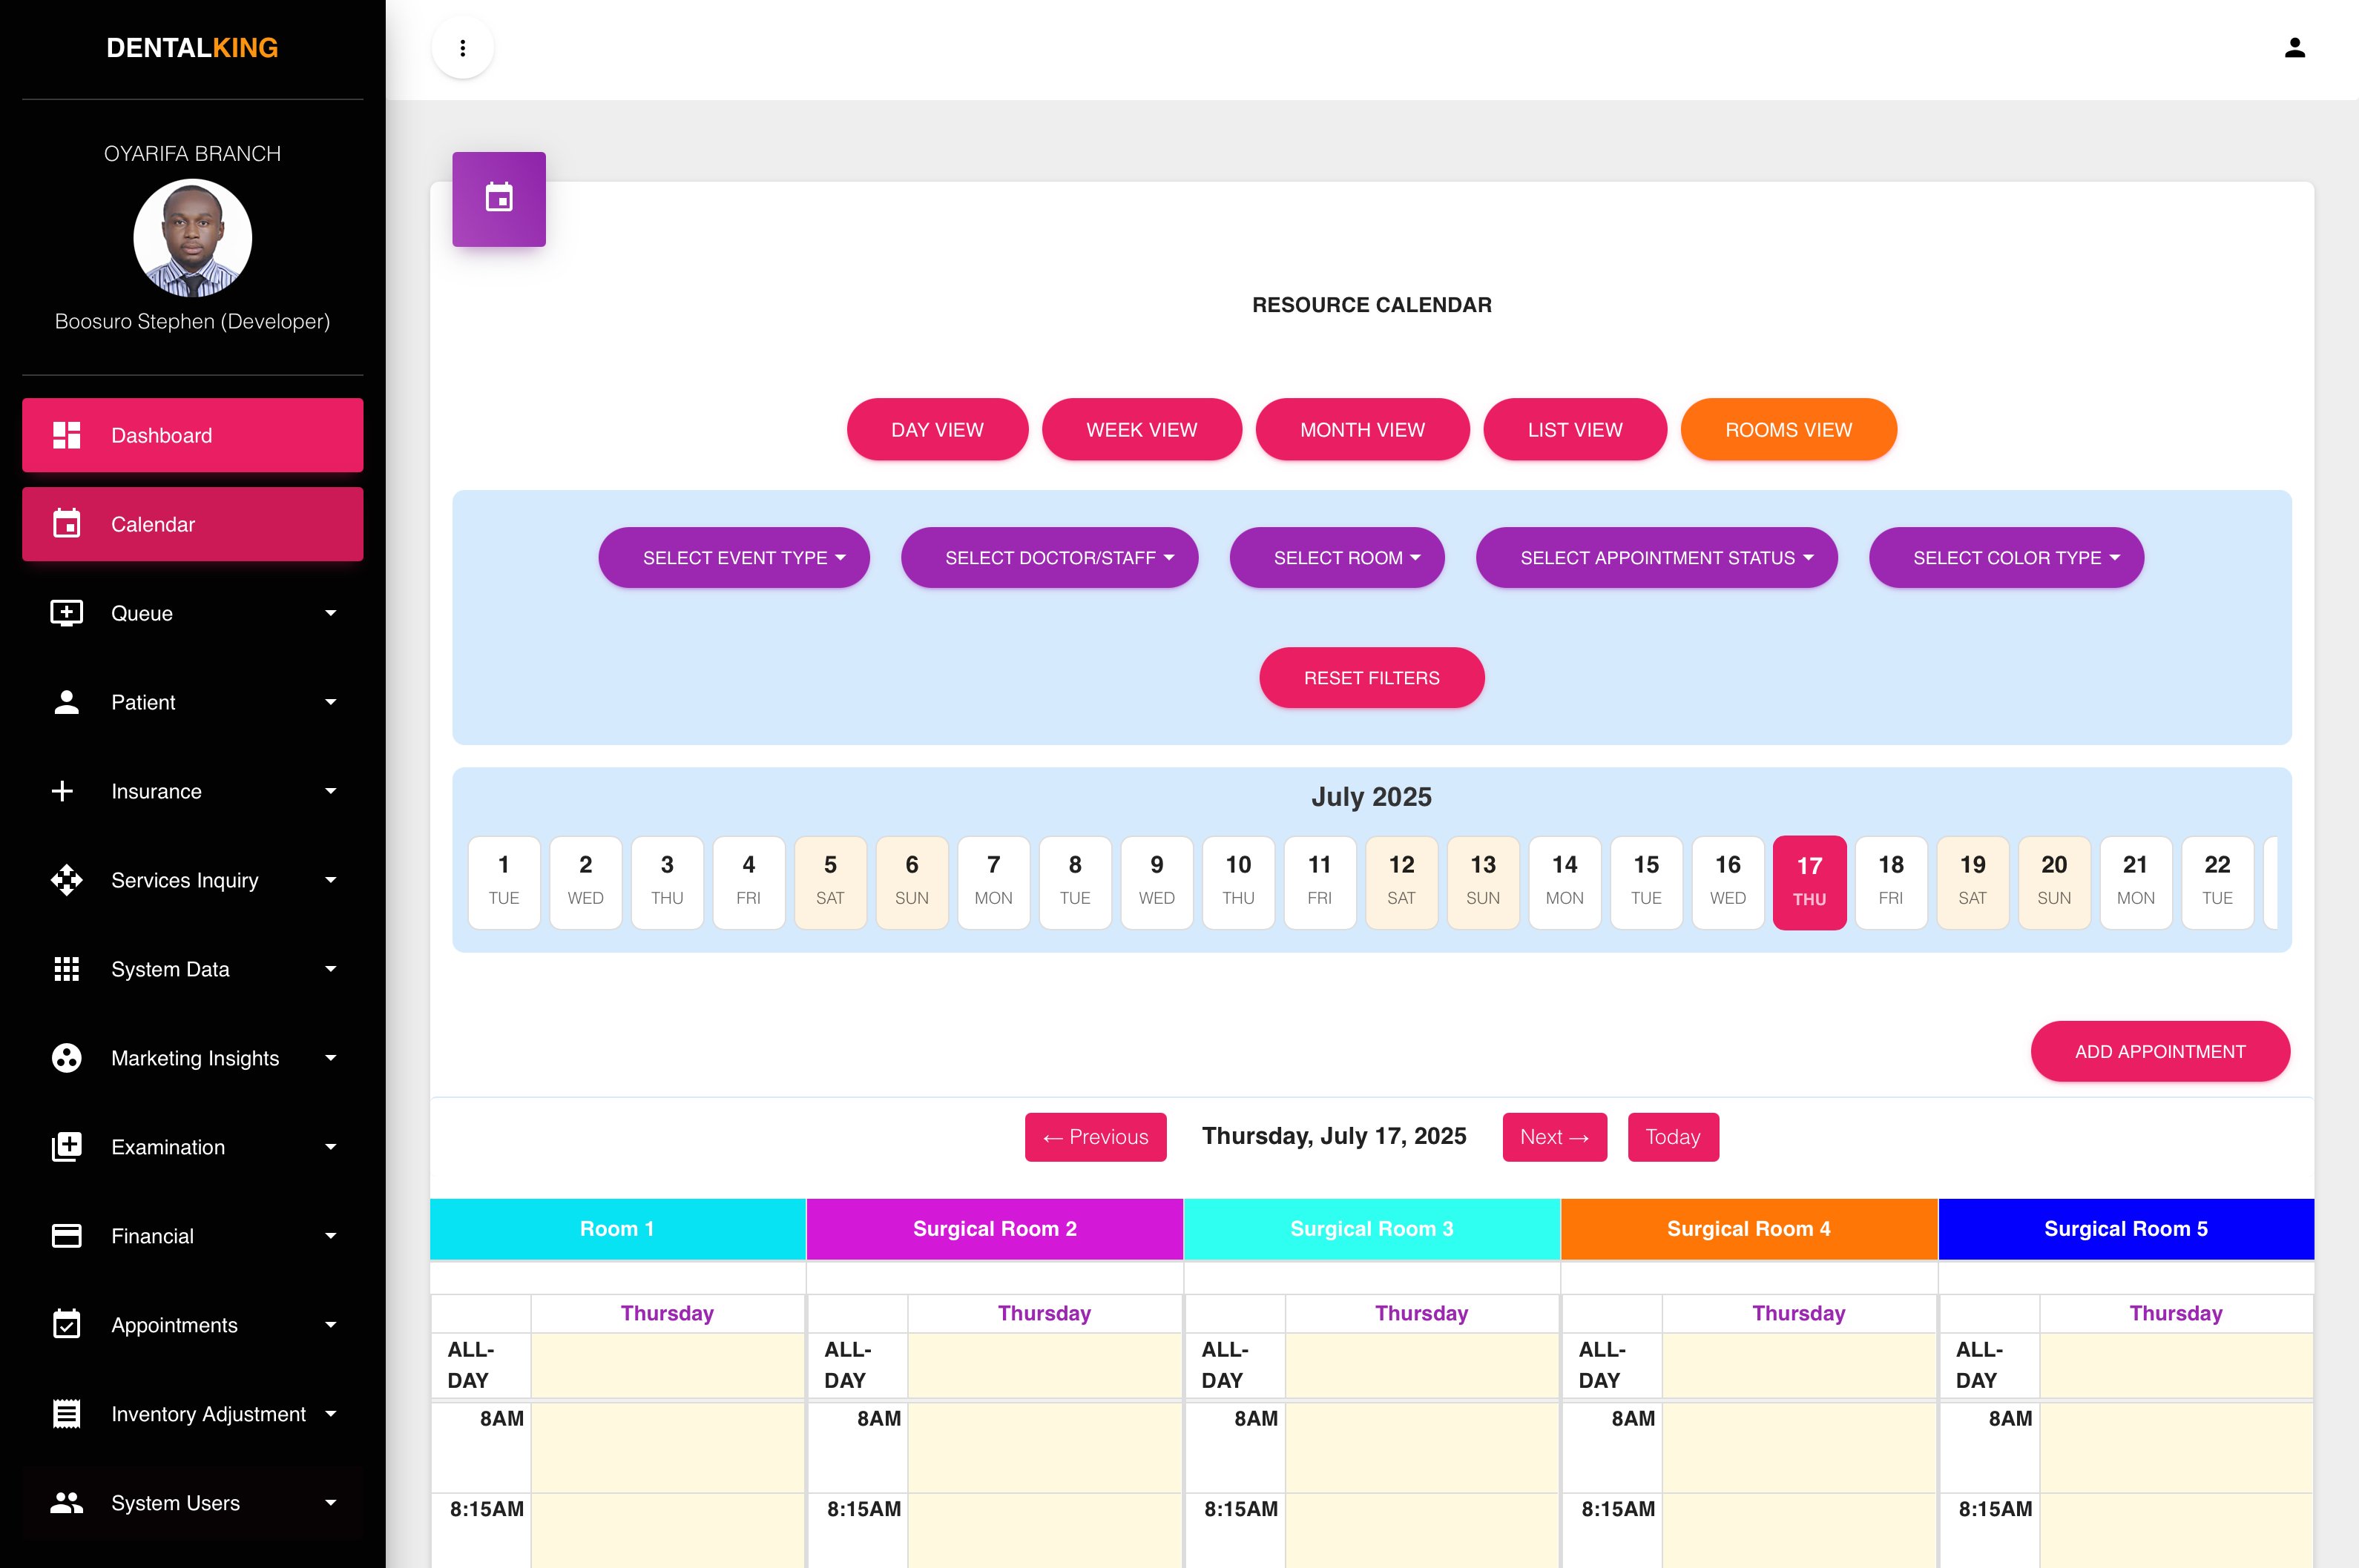Click the Surgical Room 4 orange header
This screenshot has height=1568, width=2359.
(x=1748, y=1229)
